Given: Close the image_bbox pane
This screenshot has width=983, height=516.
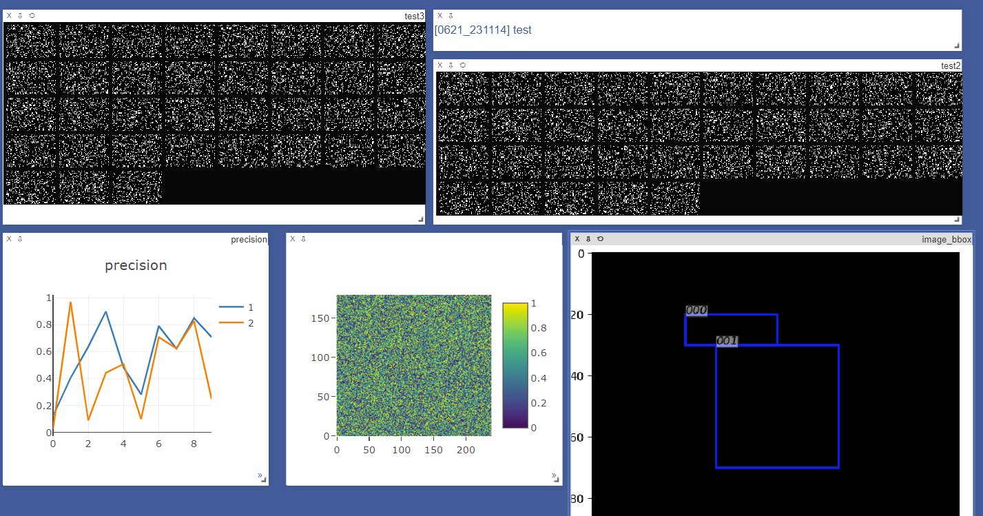Looking at the screenshot, I should pos(577,238).
